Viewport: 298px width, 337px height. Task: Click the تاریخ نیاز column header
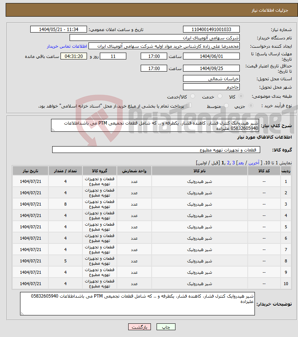pos(31,171)
